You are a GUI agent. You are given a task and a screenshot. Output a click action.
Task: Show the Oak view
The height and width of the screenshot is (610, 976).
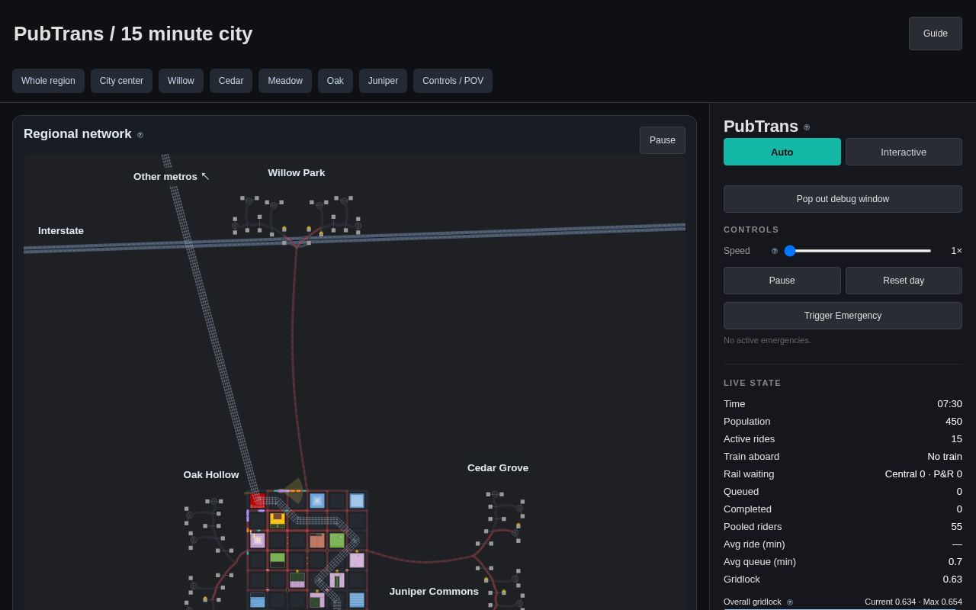[x=335, y=81]
